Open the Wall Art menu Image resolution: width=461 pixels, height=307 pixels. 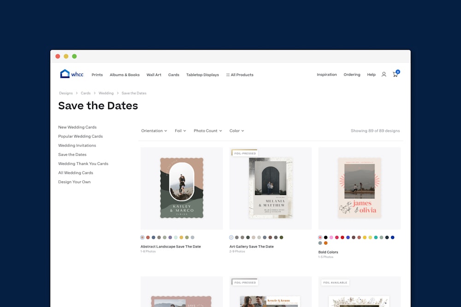click(x=154, y=75)
